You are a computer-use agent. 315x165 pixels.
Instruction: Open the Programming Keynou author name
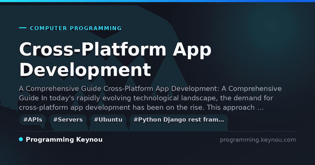click(64, 140)
